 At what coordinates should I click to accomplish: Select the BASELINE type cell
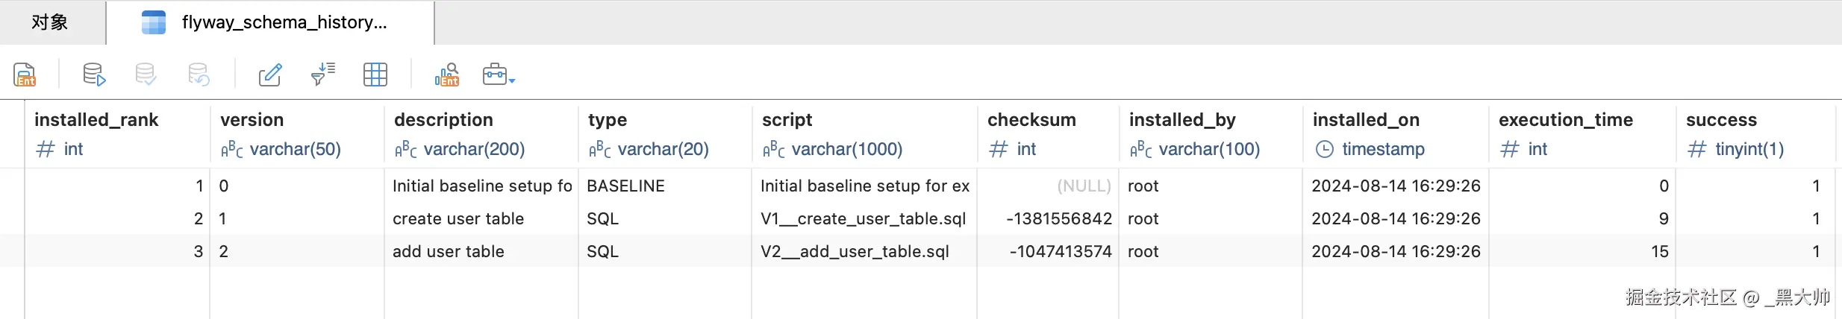[x=625, y=186]
